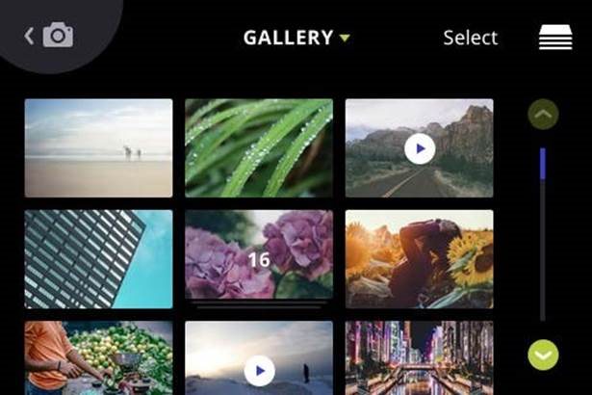This screenshot has width=592, height=395.
Task: Tap the Select button
Action: 471,38
